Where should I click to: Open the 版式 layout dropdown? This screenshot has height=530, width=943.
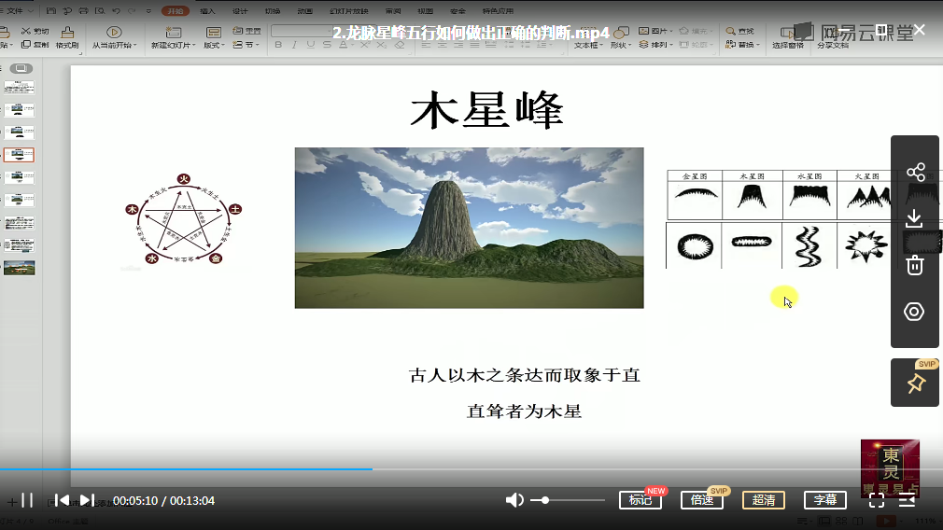(x=214, y=38)
